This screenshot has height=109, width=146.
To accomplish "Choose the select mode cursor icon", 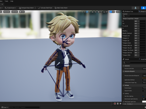I will click(82, 12).
